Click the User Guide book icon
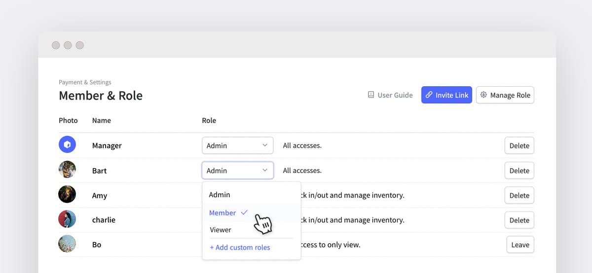 [x=371, y=95]
